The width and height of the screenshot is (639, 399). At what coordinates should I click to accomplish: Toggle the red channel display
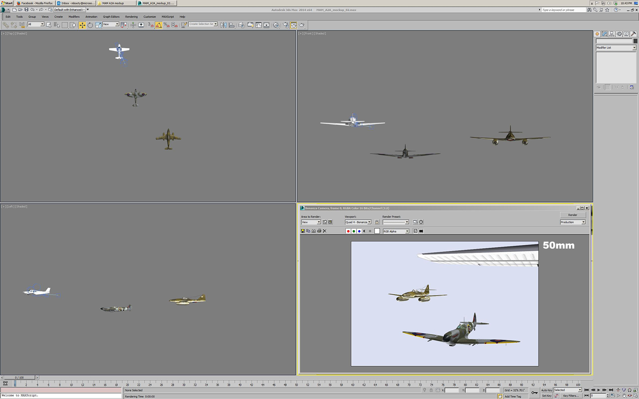pos(348,231)
